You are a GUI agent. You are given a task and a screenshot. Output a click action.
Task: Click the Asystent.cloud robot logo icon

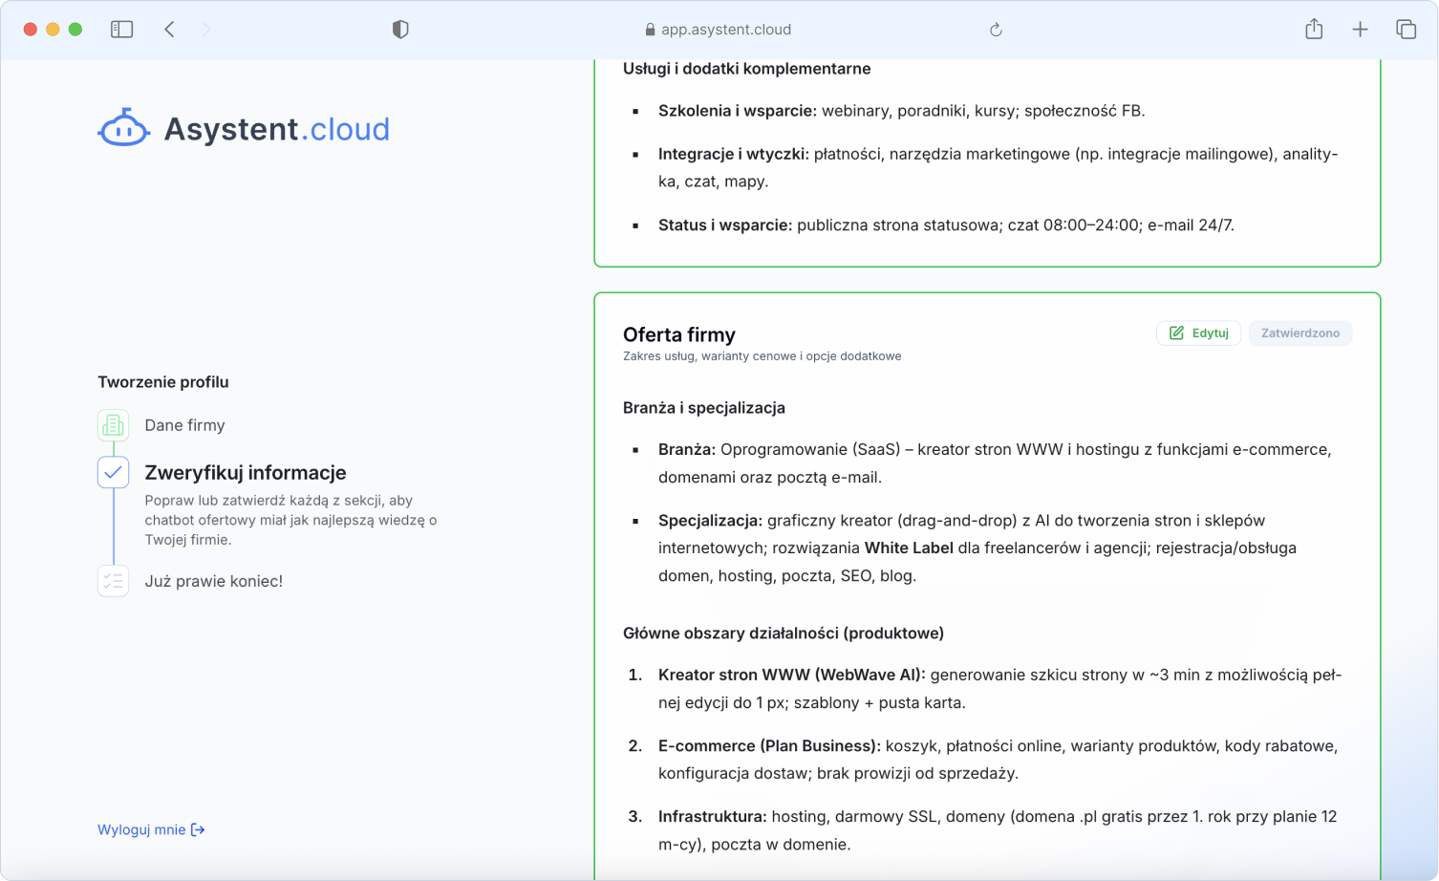(124, 128)
